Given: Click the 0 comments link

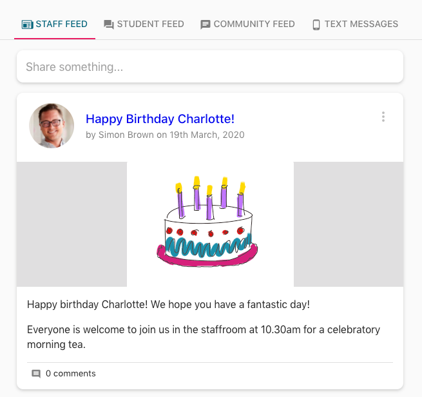Looking at the screenshot, I should pyautogui.click(x=70, y=374).
